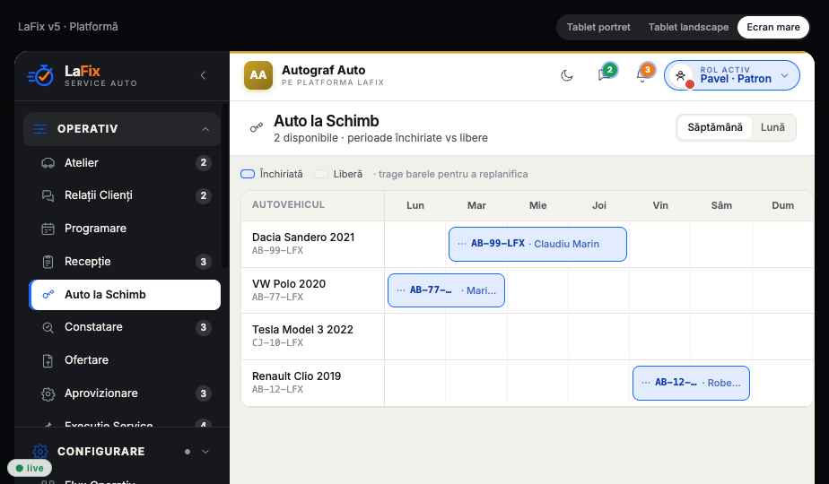Click the Ofertare document icon
The width and height of the screenshot is (829, 484).
[x=48, y=360]
